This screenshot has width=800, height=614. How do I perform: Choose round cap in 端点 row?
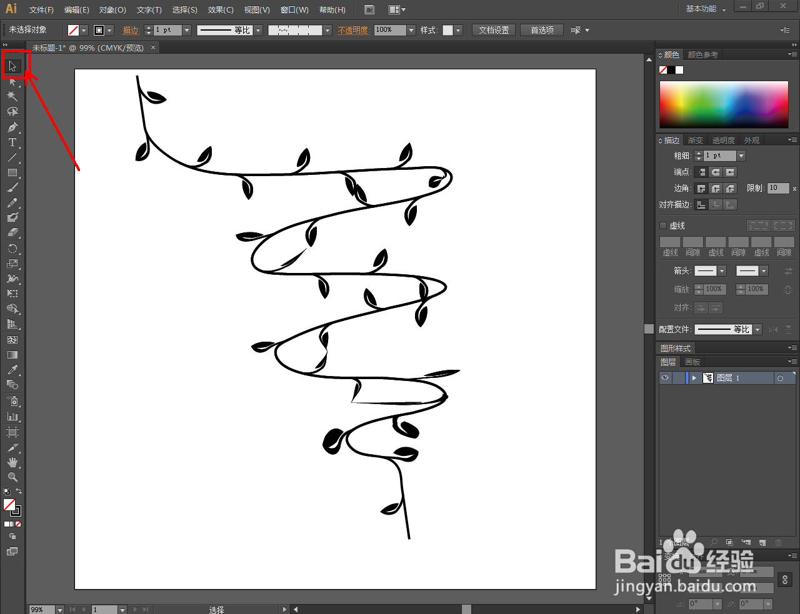[716, 172]
